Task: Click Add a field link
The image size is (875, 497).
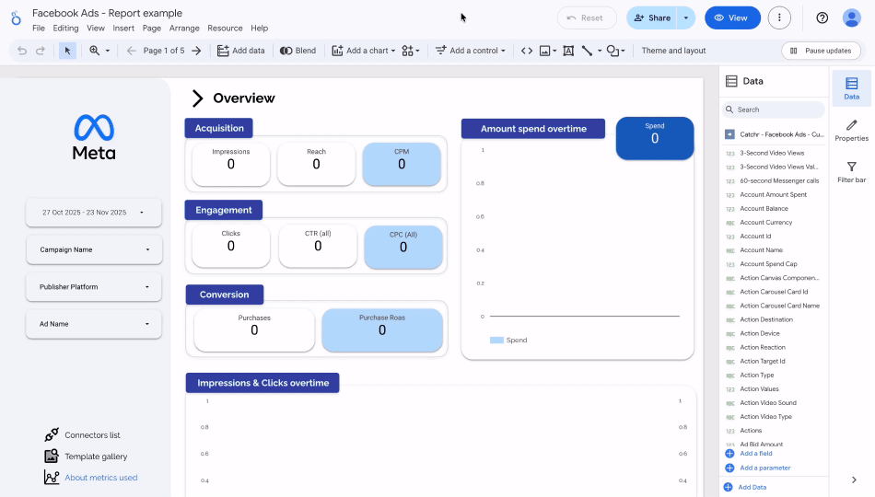Action: (x=755, y=454)
